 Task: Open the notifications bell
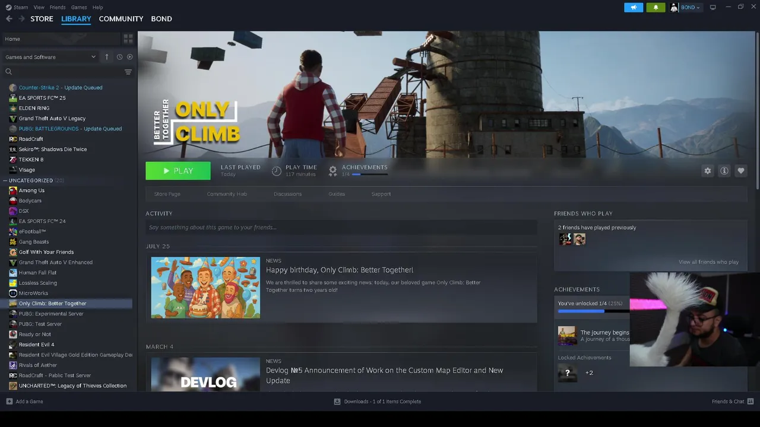click(655, 7)
